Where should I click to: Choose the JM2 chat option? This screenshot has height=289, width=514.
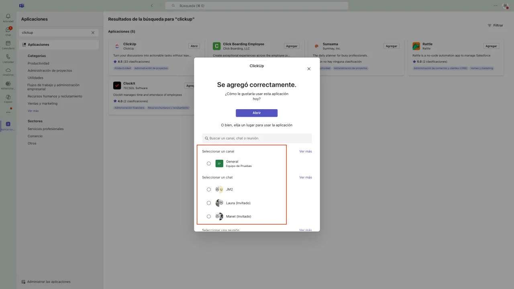pyautogui.click(x=209, y=189)
